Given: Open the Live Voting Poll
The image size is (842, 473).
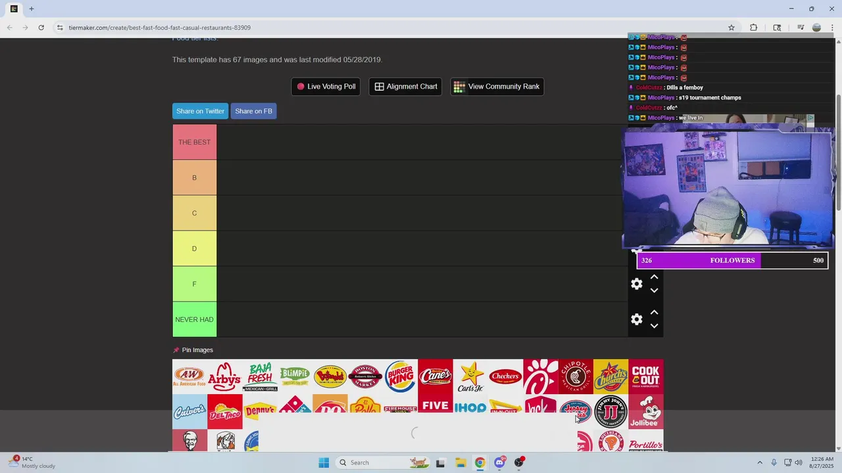Looking at the screenshot, I should click(x=326, y=87).
